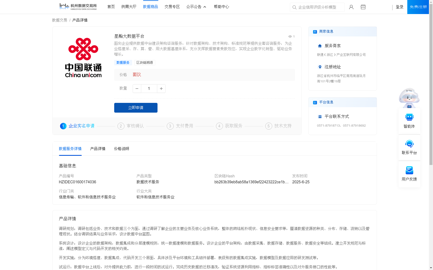Click the eye view count icon
Screen dimensions: 433x270
pyautogui.click(x=290, y=36)
